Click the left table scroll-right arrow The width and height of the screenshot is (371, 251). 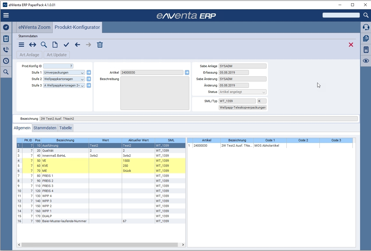click(x=183, y=245)
